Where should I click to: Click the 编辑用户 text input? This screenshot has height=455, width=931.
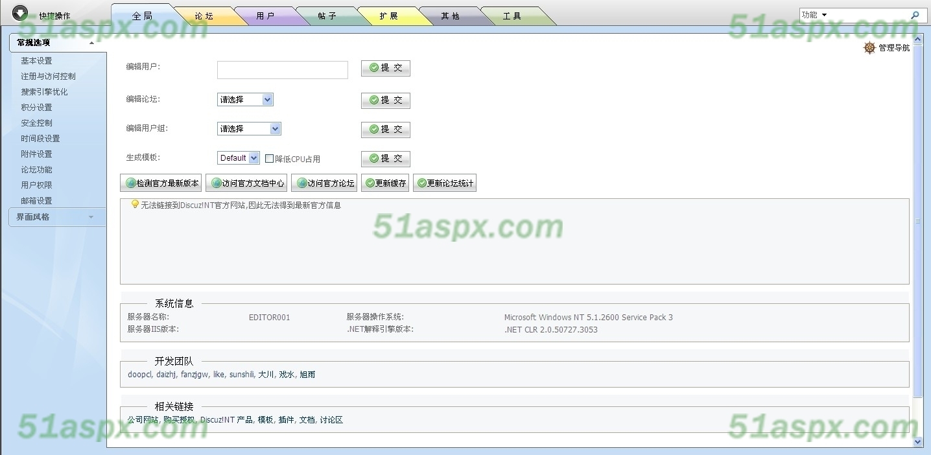click(283, 70)
